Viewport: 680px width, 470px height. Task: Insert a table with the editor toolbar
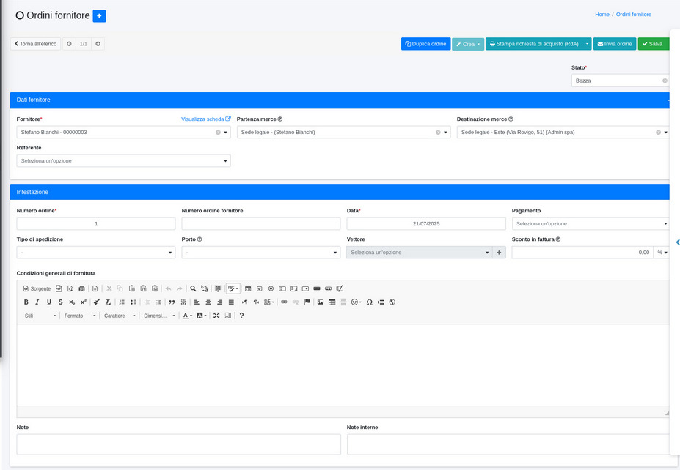(x=332, y=302)
